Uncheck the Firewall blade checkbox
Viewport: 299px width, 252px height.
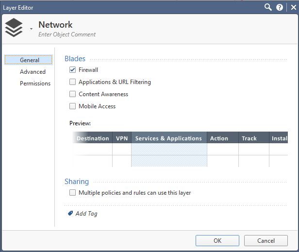point(72,69)
